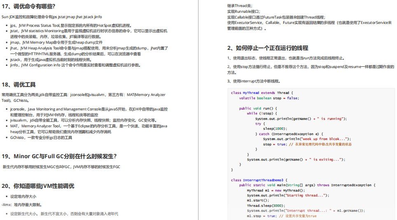Select code line 'public void run() {'
This screenshot has height=220, width=397.
click(x=258, y=108)
